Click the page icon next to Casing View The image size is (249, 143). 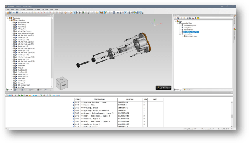click(x=182, y=28)
